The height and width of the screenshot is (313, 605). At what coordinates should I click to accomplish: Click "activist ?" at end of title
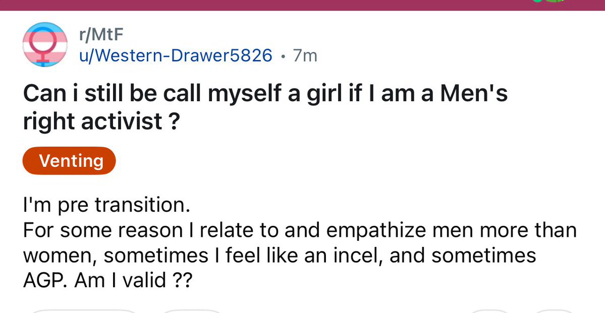click(x=130, y=121)
